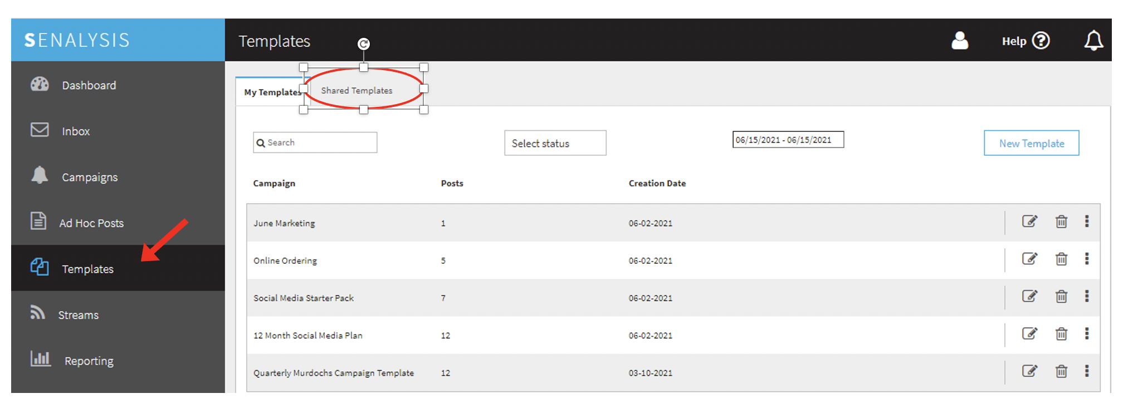Click the Dashboard gauge icon in sidebar
Image resolution: width=1133 pixels, height=413 pixels.
click(40, 84)
